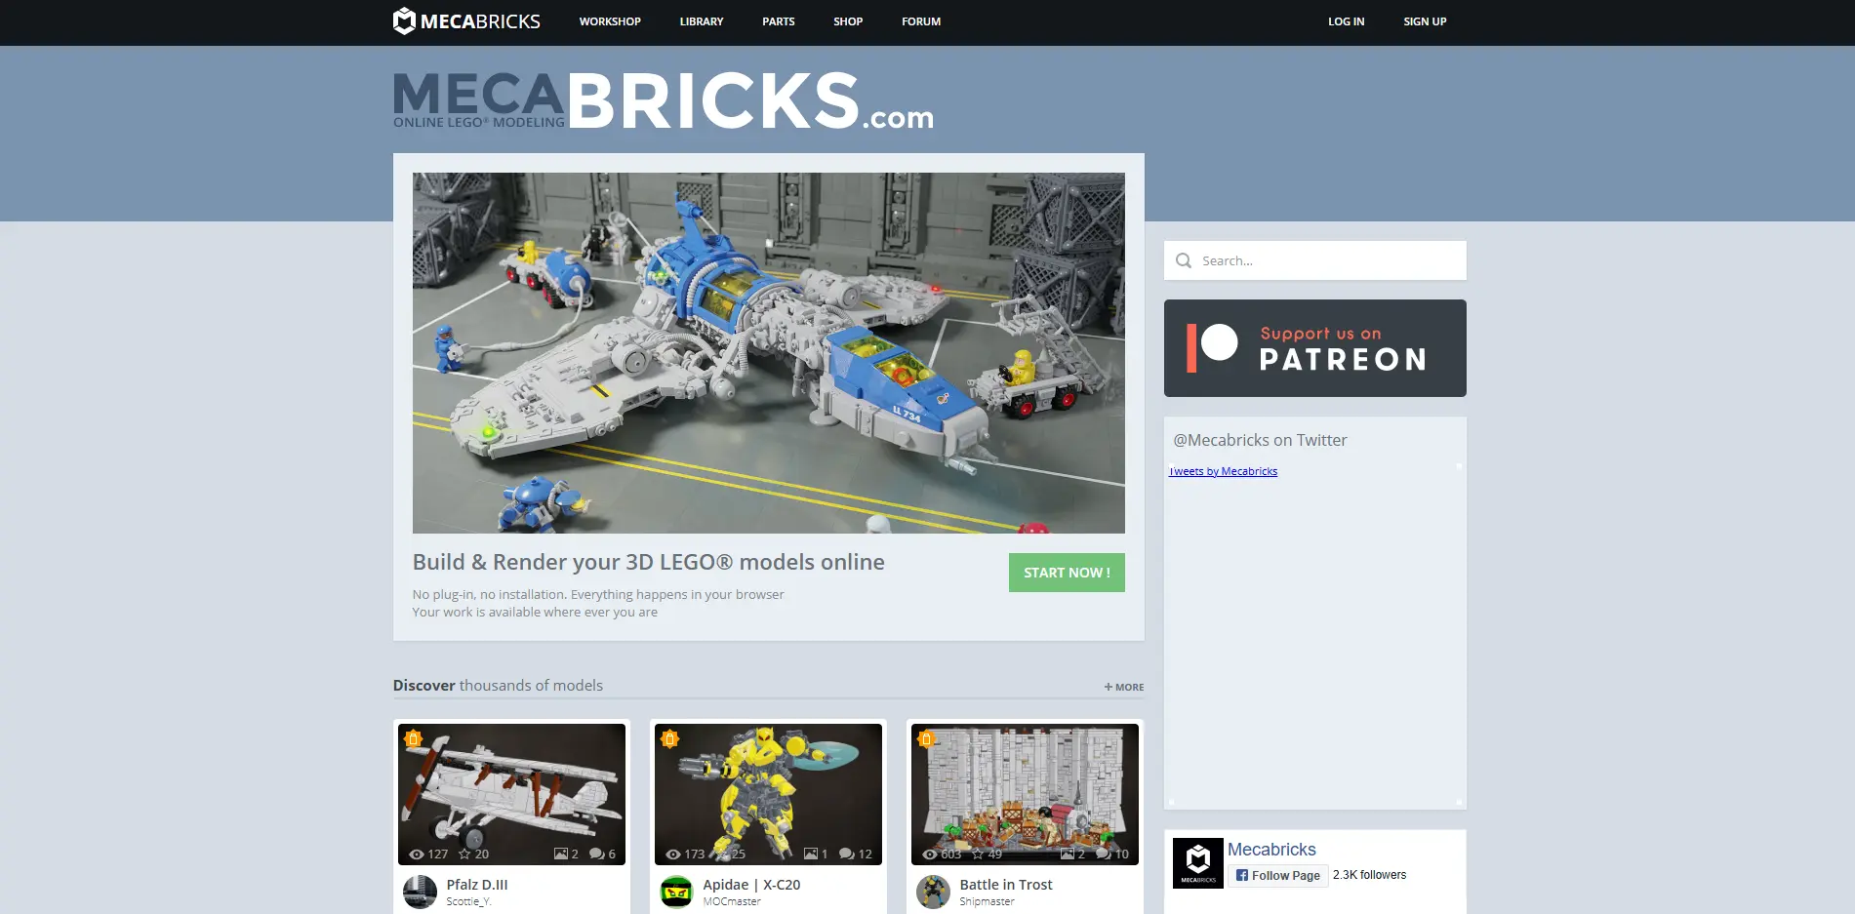Open the Tweets by Mecabricks link

tap(1223, 471)
